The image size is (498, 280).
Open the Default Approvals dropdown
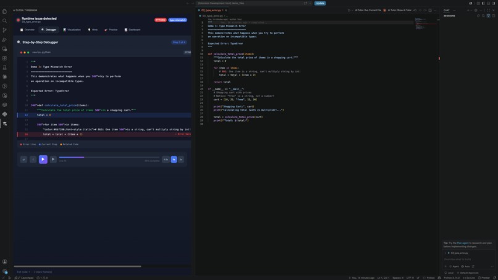click(468, 273)
